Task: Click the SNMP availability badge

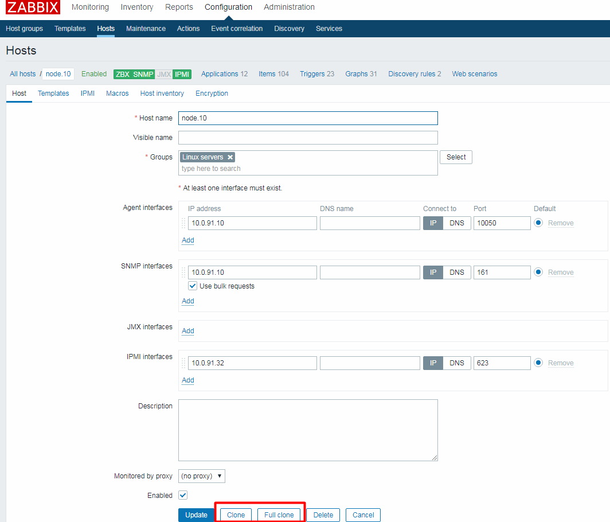Action: (x=143, y=75)
